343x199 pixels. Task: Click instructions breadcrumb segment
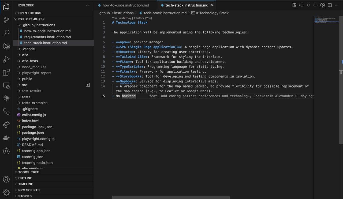[x=124, y=13]
